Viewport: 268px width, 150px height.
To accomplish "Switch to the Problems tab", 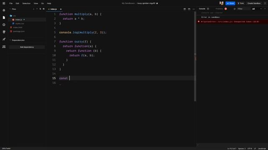I will (219, 9).
